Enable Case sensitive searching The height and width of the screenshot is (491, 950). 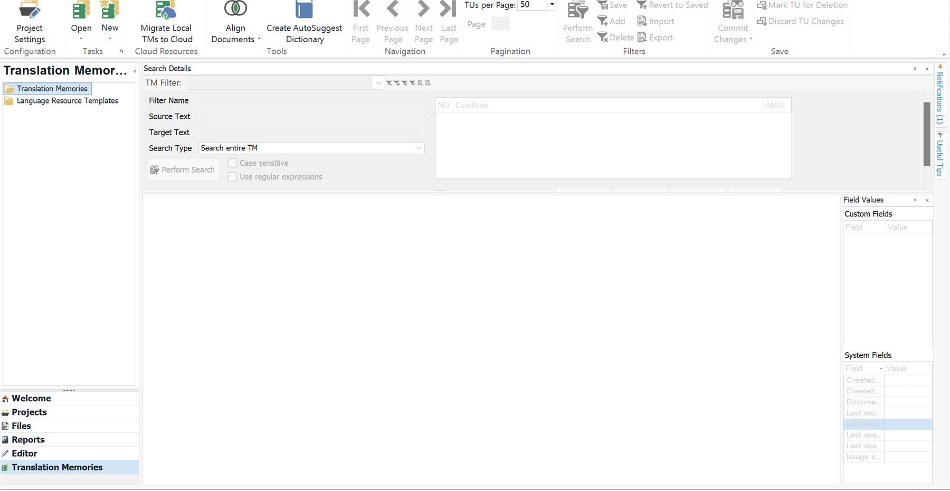coord(232,163)
